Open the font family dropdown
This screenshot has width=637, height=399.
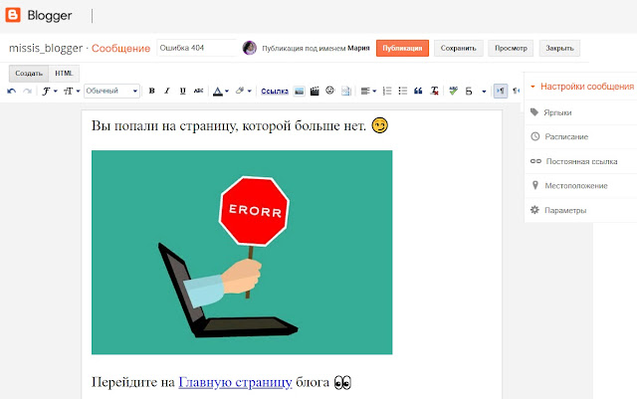(x=49, y=91)
